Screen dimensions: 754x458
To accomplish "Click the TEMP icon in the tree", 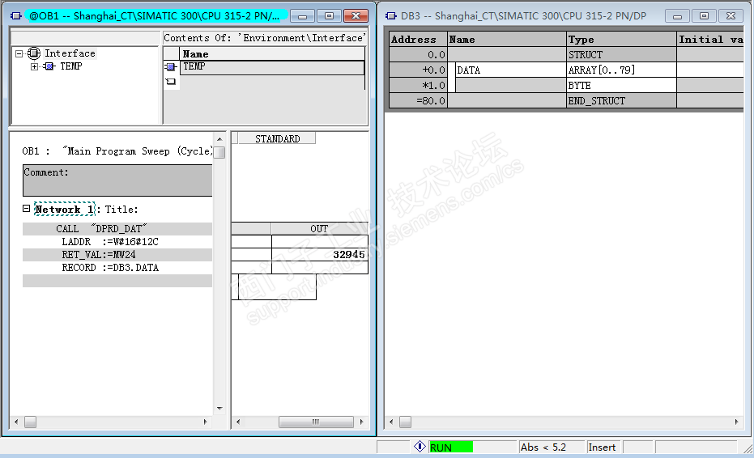I will point(49,66).
